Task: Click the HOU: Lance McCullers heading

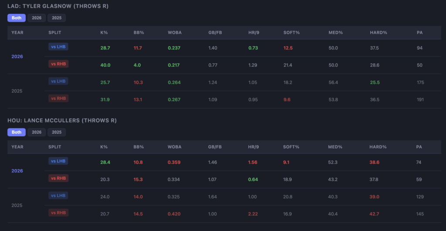Action: (62, 120)
